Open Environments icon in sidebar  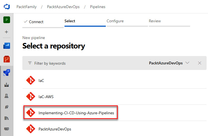click(x=6, y=85)
